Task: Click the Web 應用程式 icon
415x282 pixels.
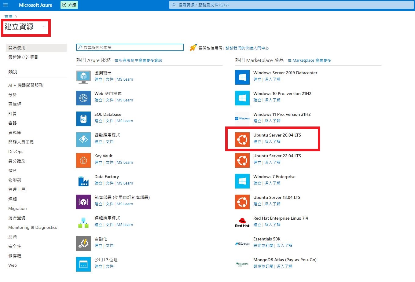Action: [83, 98]
